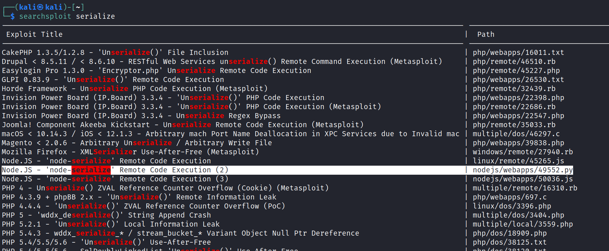Select the CakePHP Unserialize File Inclusion entry
Viewport: 609px width, 251px height.
115,53
